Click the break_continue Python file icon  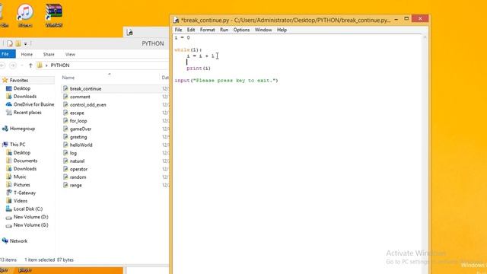tap(65, 88)
